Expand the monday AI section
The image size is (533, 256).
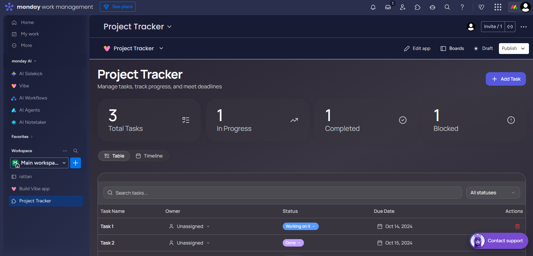[24, 61]
